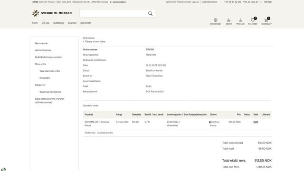Click the Farge column header
The width and height of the screenshot is (304, 171).
119,114
